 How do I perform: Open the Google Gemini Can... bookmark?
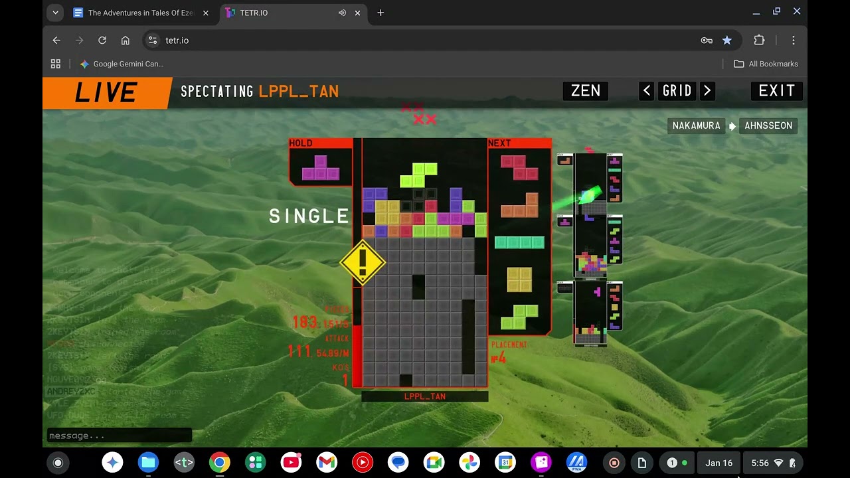click(x=122, y=64)
